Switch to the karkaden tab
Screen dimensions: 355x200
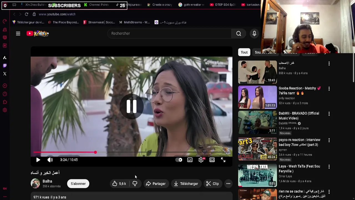point(250,5)
